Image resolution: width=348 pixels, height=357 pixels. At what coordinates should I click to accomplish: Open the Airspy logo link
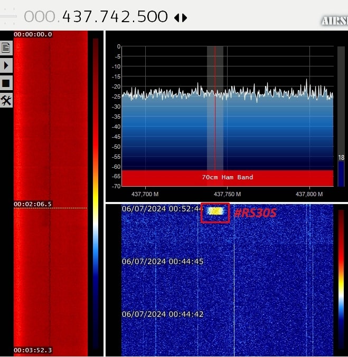(335, 21)
